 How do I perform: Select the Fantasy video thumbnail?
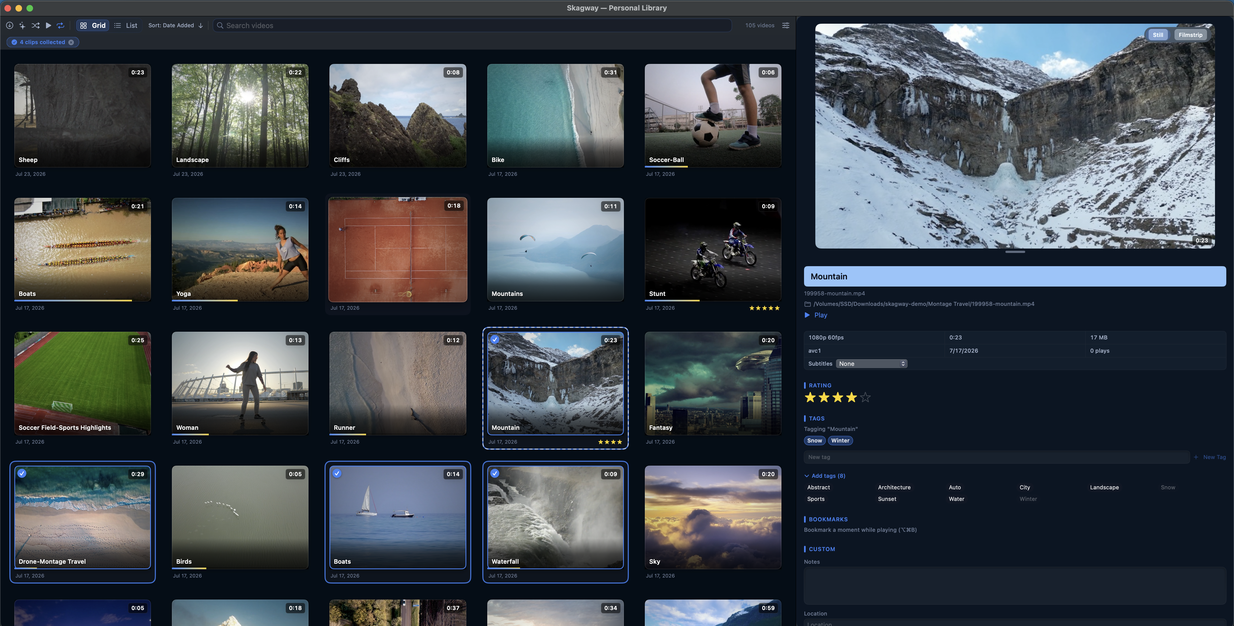[713, 384]
